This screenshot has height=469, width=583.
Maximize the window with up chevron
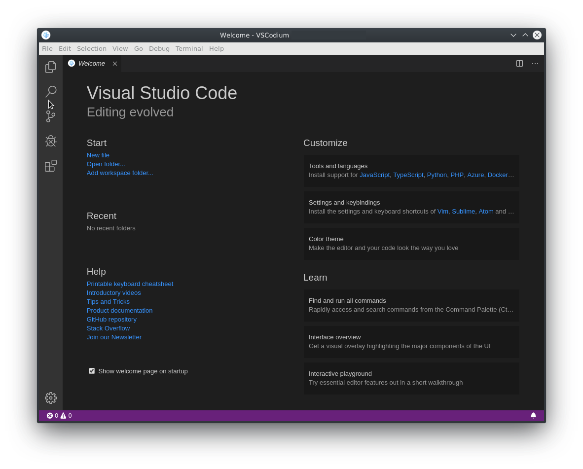coord(525,35)
